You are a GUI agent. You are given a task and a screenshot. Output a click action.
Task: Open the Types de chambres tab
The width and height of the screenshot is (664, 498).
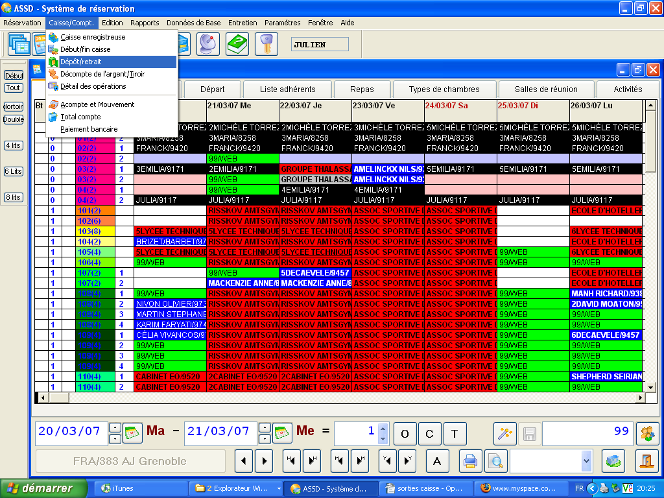click(444, 89)
